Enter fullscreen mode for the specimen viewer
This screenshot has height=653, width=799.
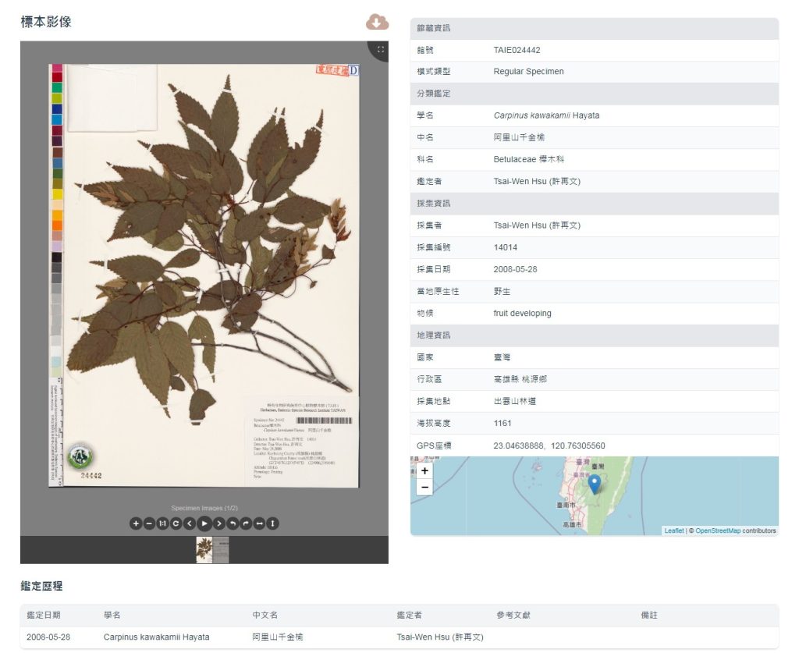[x=380, y=49]
